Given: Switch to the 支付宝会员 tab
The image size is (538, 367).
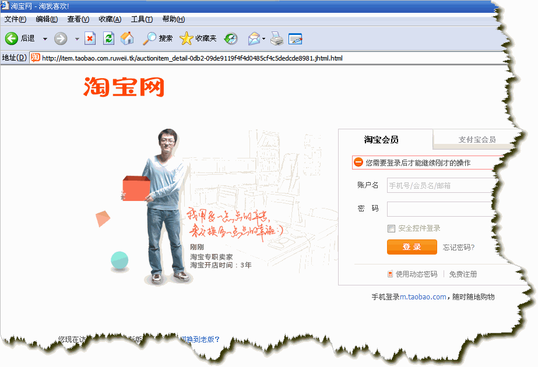Looking at the screenshot, I should [x=477, y=140].
